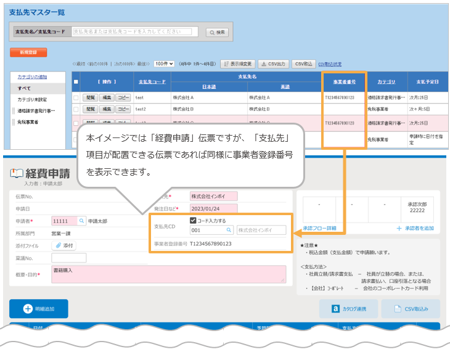Click the 添付 paperclip attach button

click(x=63, y=245)
